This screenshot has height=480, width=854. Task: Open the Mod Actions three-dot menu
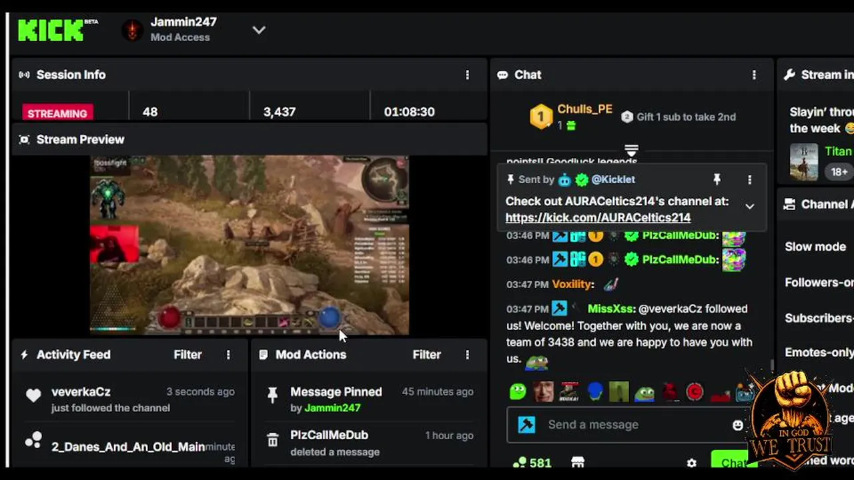[x=467, y=355]
